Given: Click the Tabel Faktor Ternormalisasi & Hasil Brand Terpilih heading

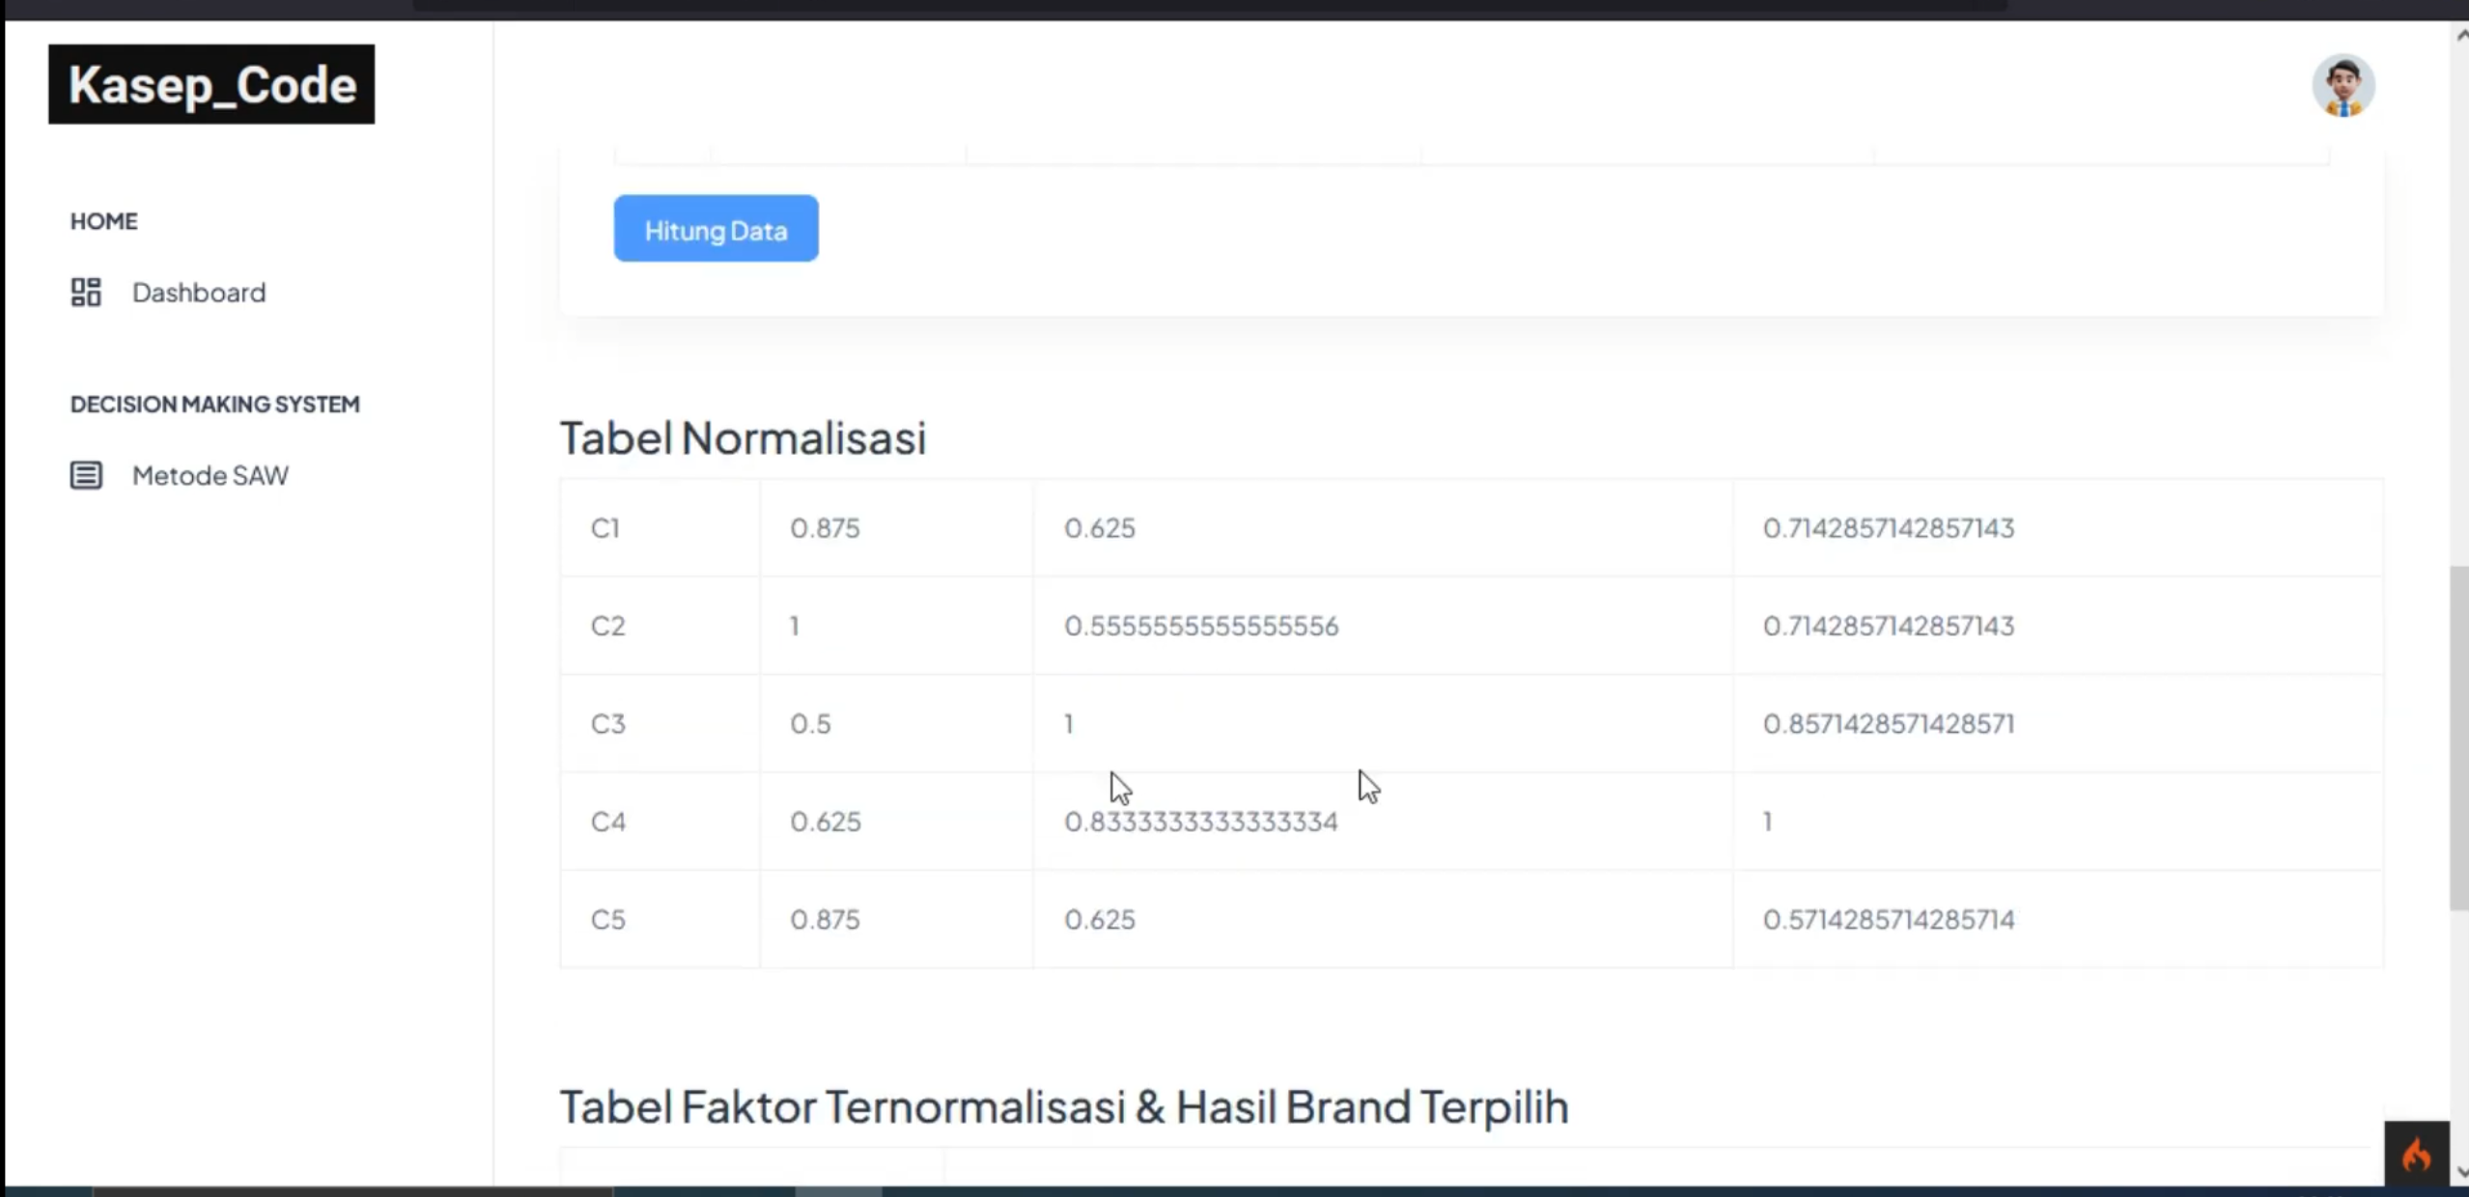Looking at the screenshot, I should [1064, 1106].
